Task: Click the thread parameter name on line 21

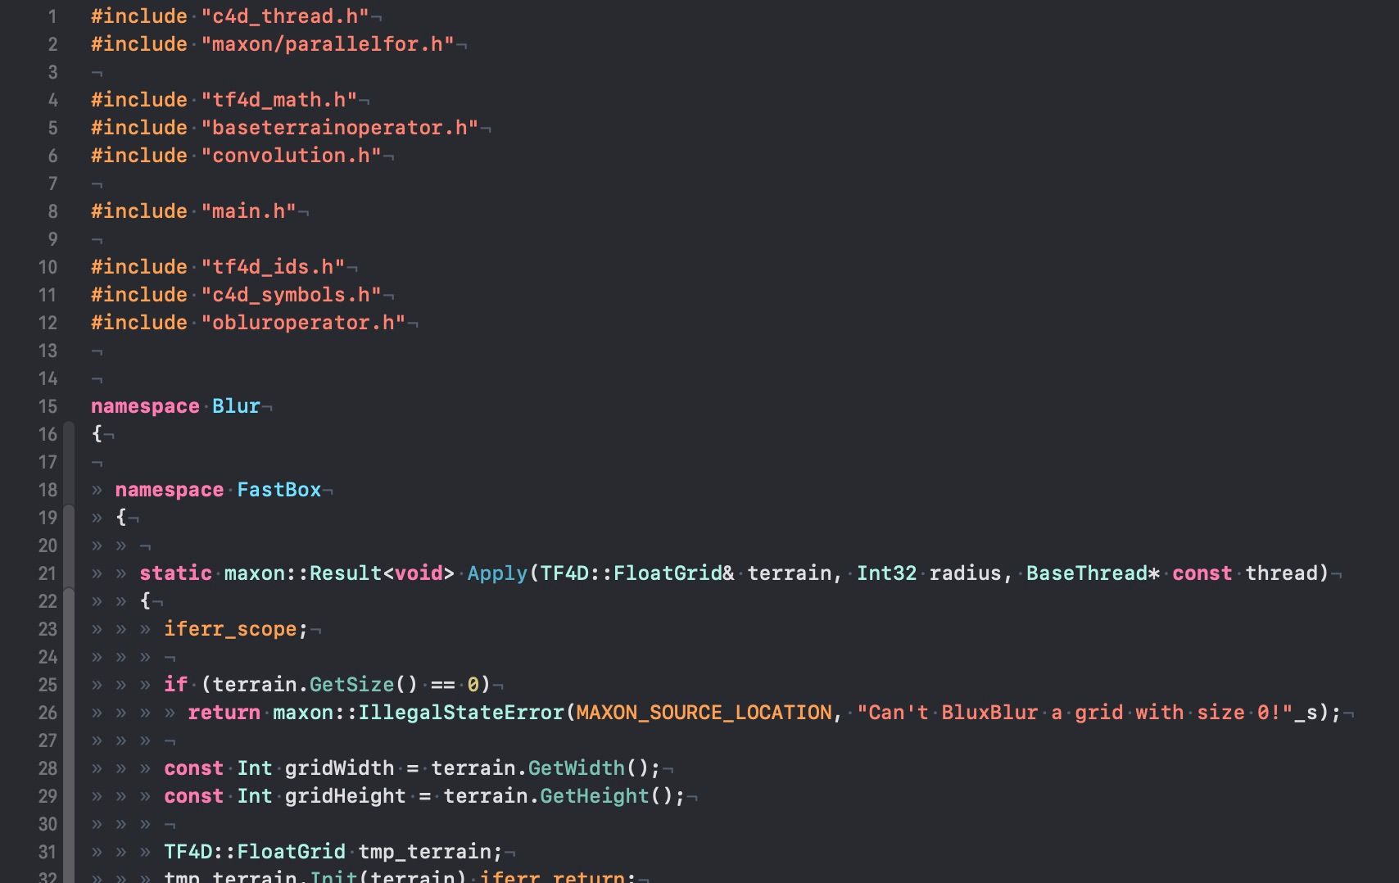Action: point(1281,573)
